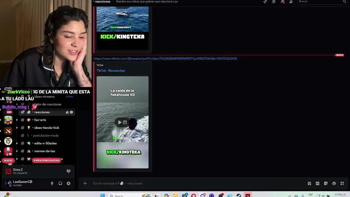Create invite for the reacciones channel

tap(67, 112)
